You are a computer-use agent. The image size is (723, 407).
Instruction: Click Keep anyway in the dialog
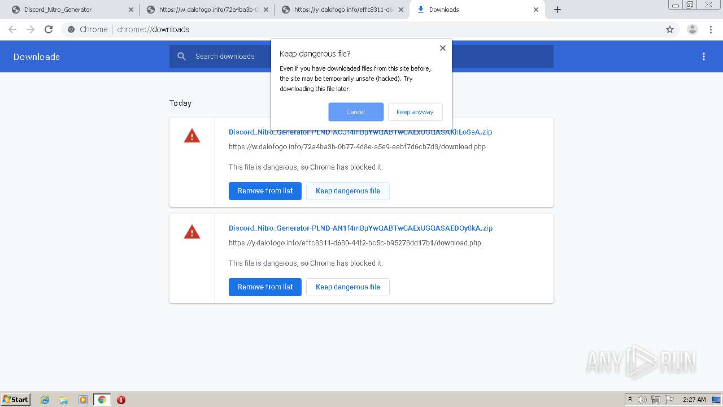tap(415, 112)
